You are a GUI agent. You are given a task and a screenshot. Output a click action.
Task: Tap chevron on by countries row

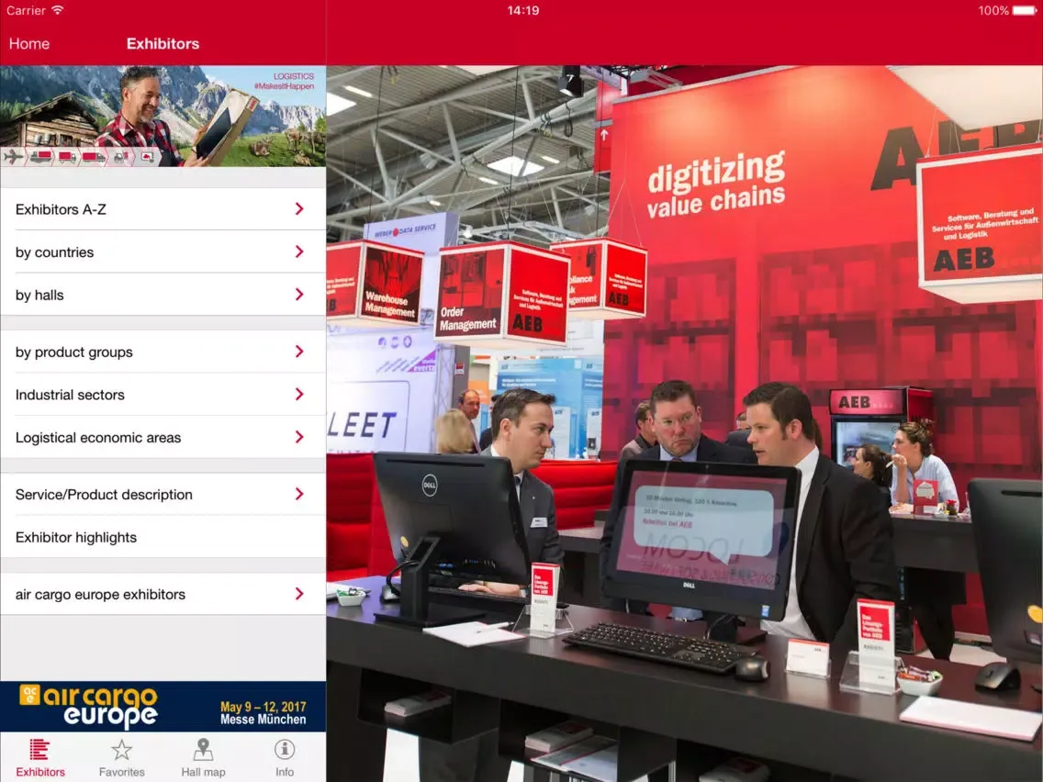[x=299, y=251]
